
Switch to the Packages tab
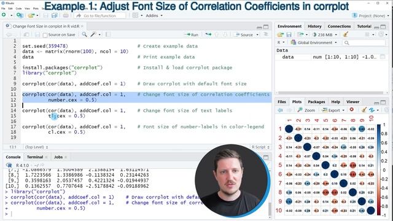[x=316, y=102]
